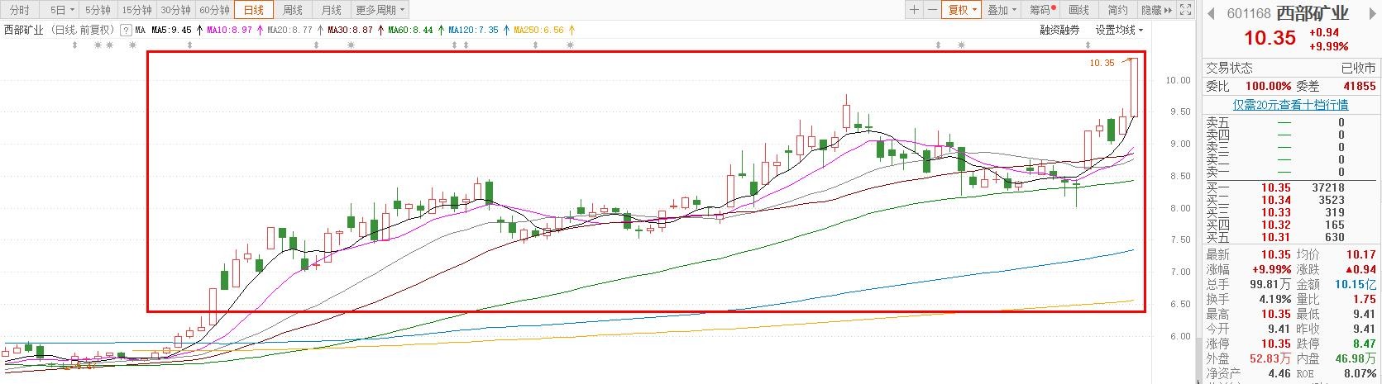Toggle 简约 simple view mode
Image resolution: width=1382 pixels, height=384 pixels.
tap(1117, 10)
